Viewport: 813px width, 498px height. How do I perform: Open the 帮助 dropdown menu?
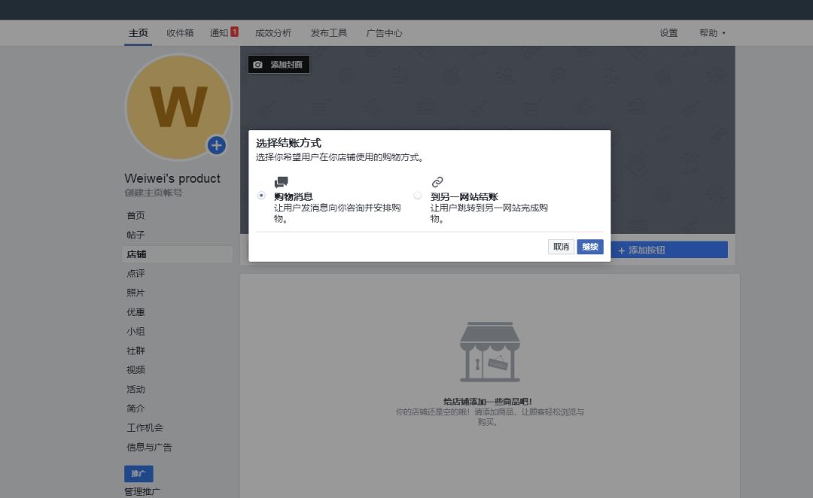pyautogui.click(x=708, y=33)
